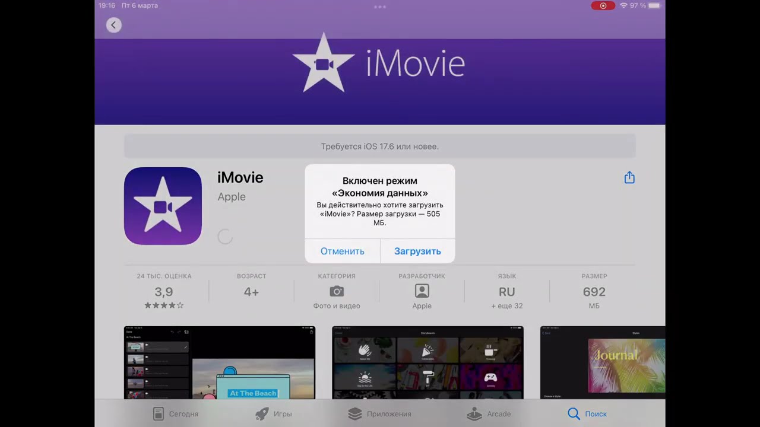The image size is (760, 427).
Task: Tap the 3,9 rating value
Action: coord(164,292)
